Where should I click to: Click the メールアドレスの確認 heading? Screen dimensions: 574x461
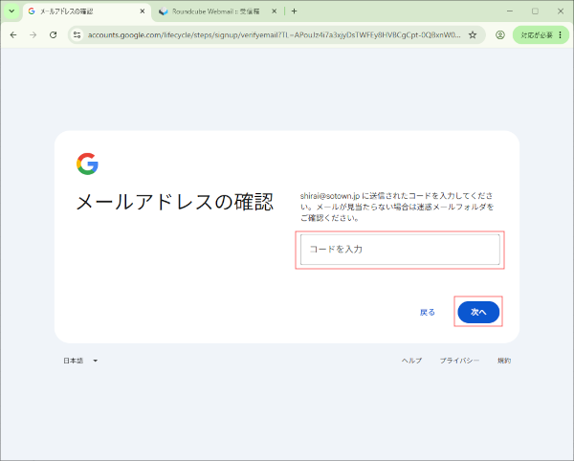coord(175,202)
